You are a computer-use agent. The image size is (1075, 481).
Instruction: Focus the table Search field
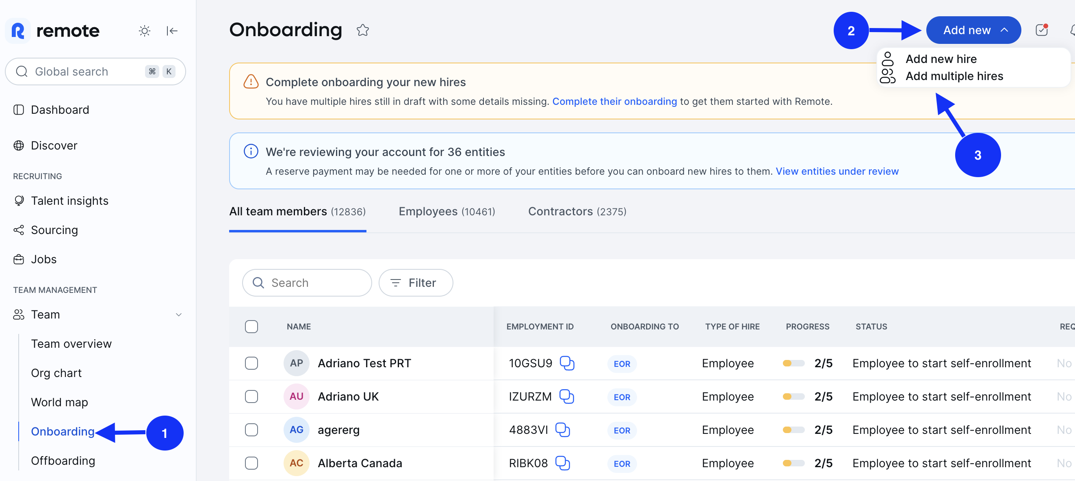(x=307, y=283)
